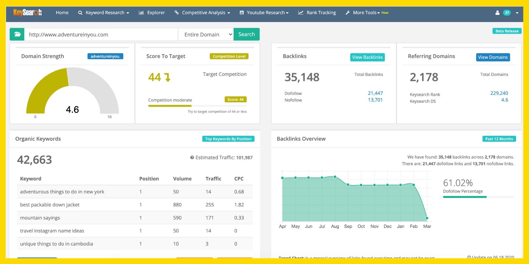
Task: Click the Top Keywords By Position badge
Action: (228, 139)
